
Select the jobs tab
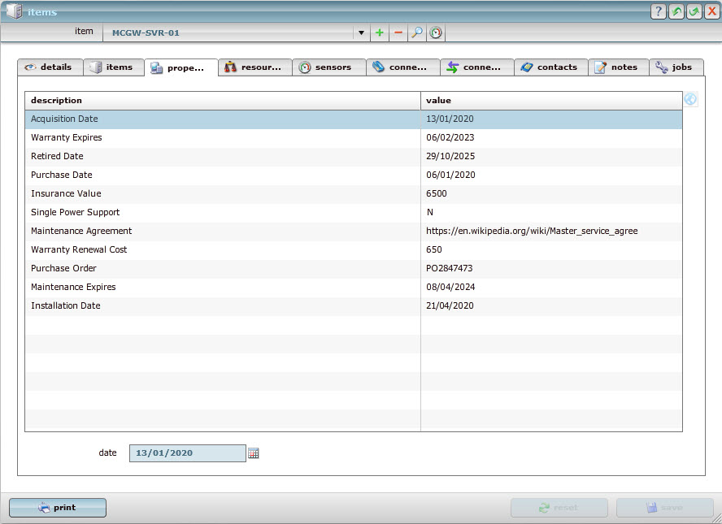676,67
